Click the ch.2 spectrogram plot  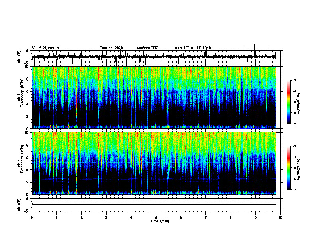tap(154, 163)
